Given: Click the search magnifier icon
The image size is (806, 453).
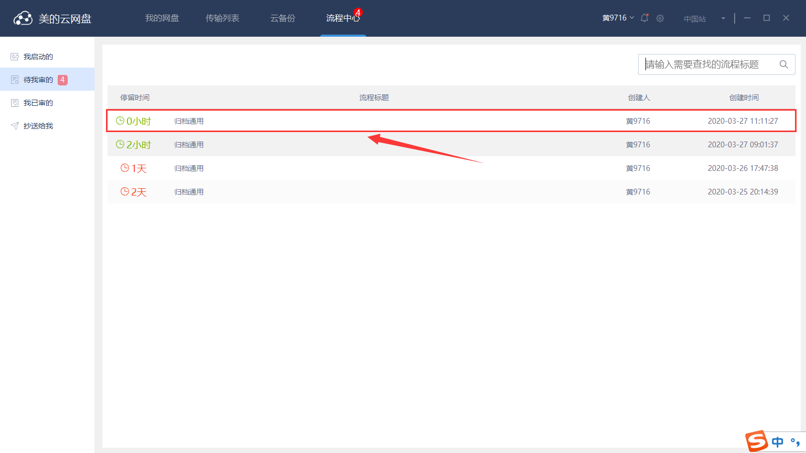Looking at the screenshot, I should coord(783,64).
